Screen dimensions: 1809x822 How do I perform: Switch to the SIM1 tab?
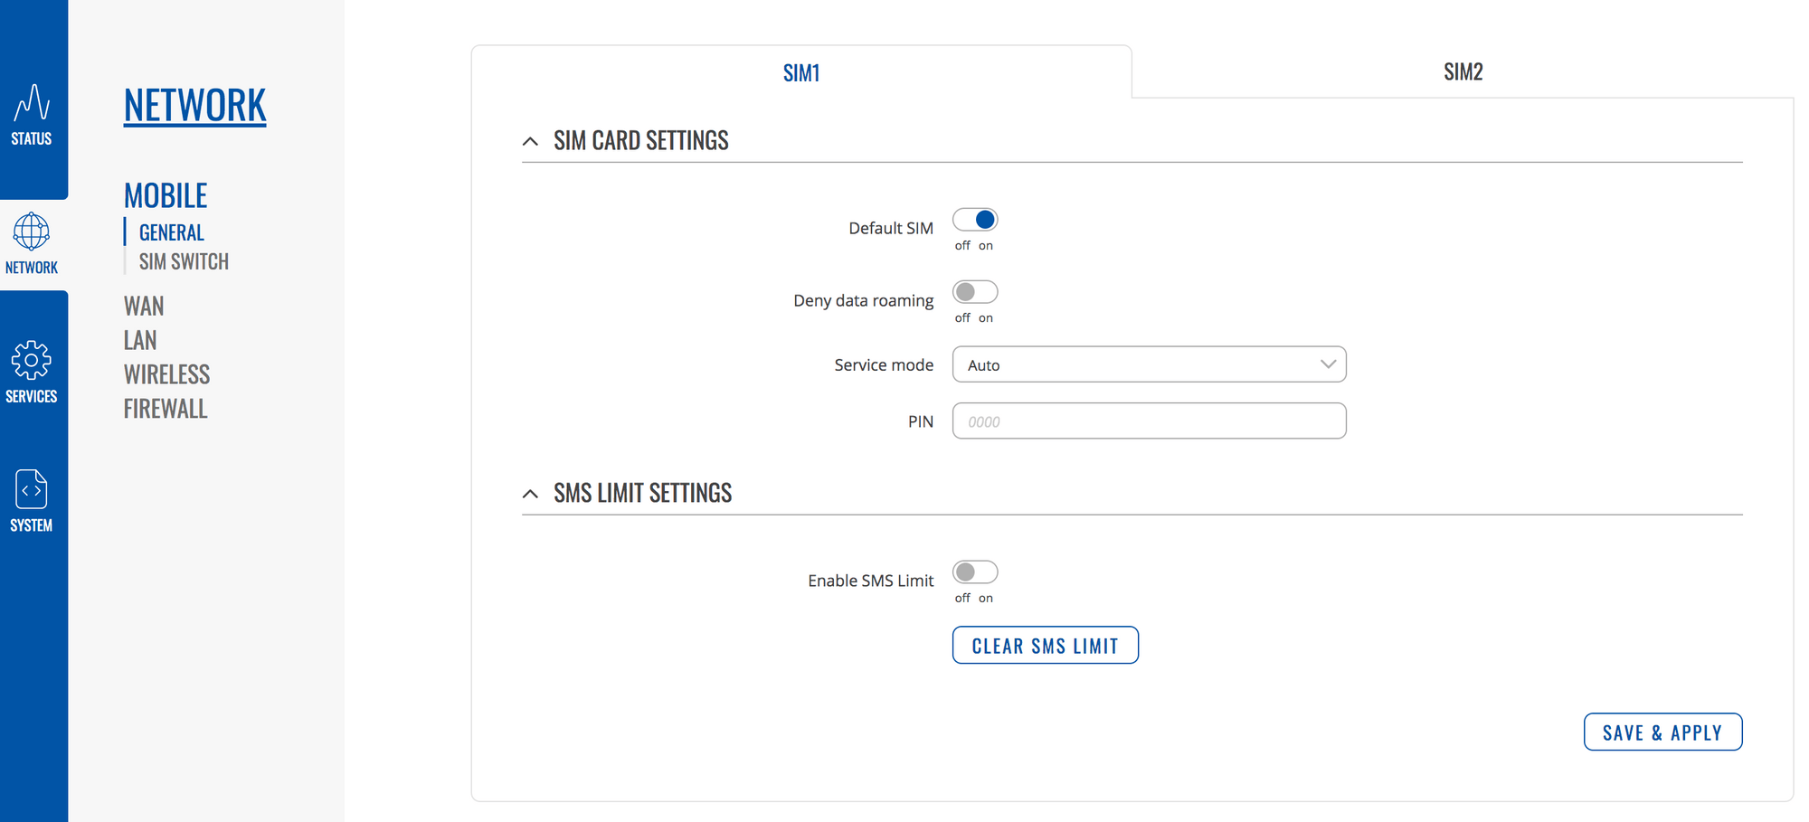pyautogui.click(x=801, y=72)
